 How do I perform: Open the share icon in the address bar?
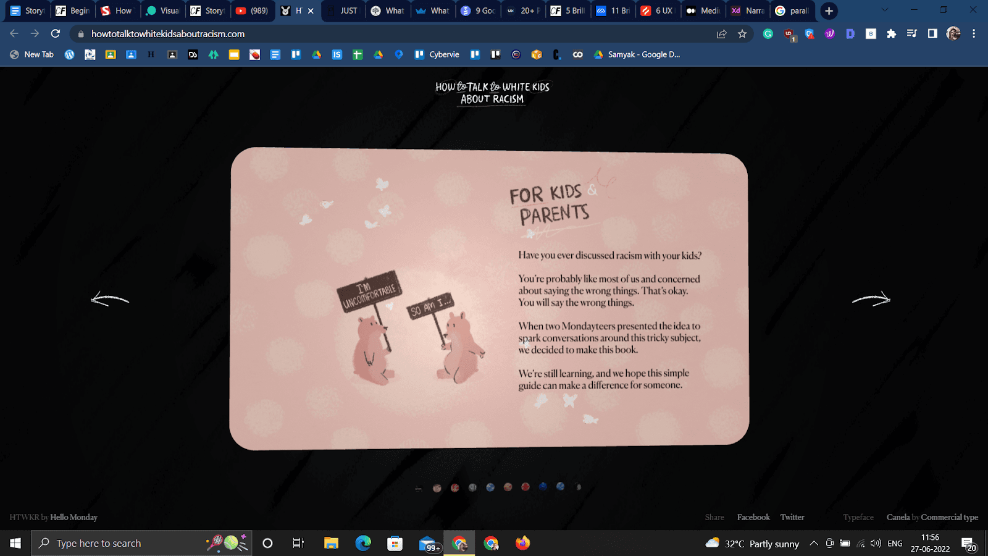[x=721, y=34]
